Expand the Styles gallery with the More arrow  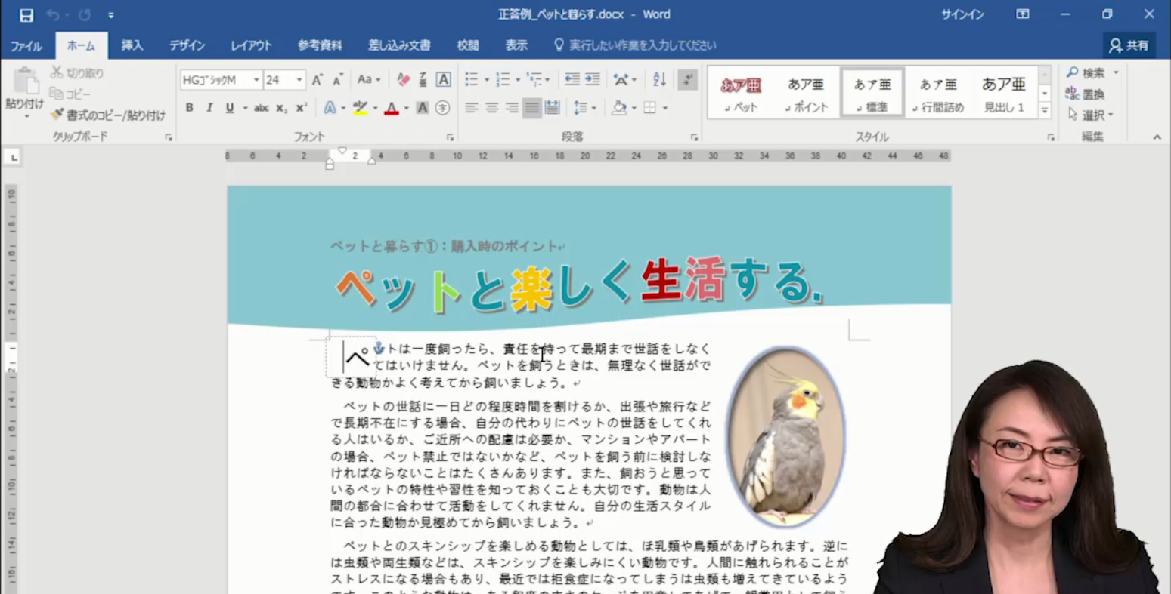(x=1045, y=111)
